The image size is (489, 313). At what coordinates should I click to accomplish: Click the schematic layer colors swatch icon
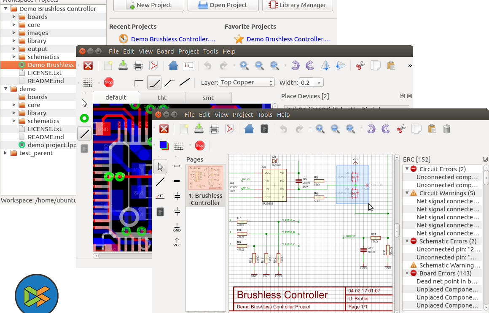pyautogui.click(x=163, y=146)
